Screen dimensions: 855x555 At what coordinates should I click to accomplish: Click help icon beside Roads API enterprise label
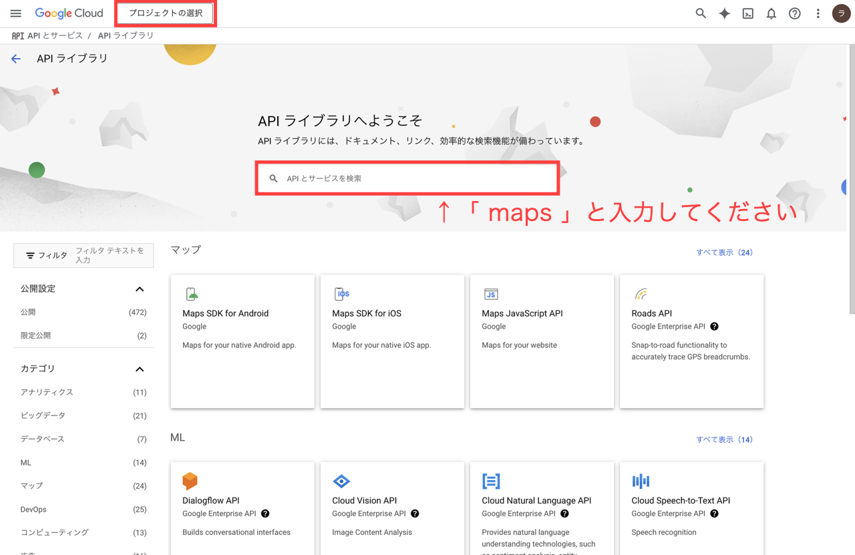714,327
